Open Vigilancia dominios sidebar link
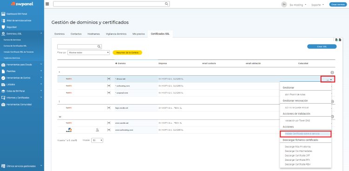Screen dimensions: 349x171 [x=12, y=58]
